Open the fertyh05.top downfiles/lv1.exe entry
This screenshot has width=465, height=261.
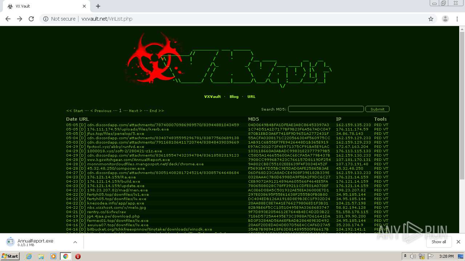coord(118,194)
